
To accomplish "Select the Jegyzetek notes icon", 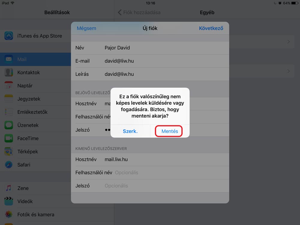I will click(x=9, y=99).
